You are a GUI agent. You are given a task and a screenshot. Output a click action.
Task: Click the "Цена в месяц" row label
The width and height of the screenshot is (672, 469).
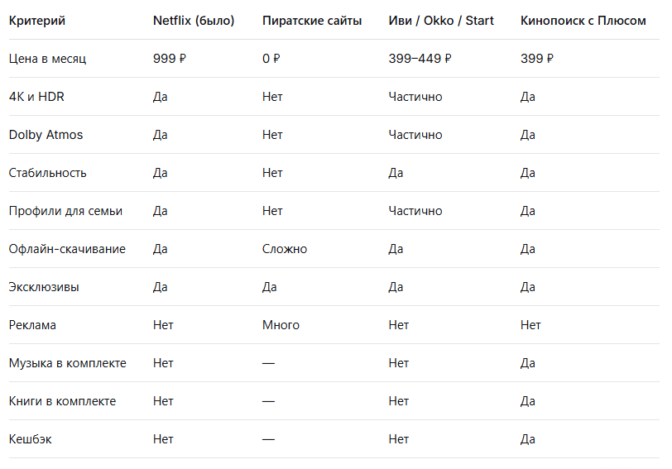[x=47, y=59]
